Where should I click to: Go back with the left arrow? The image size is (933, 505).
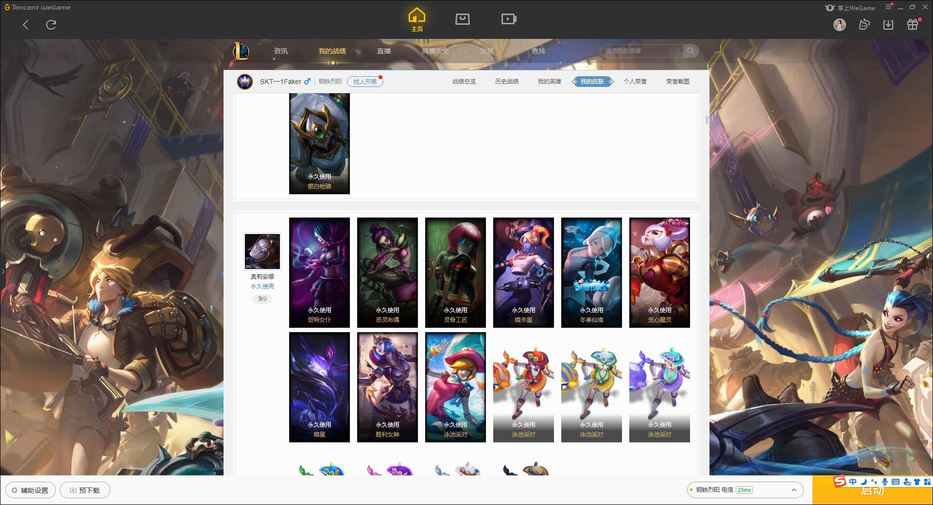pos(26,25)
